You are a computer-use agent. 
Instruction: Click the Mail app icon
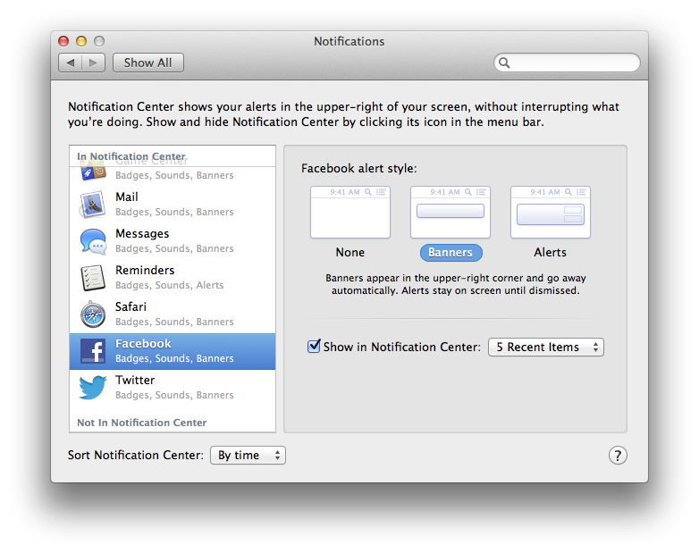(x=93, y=204)
